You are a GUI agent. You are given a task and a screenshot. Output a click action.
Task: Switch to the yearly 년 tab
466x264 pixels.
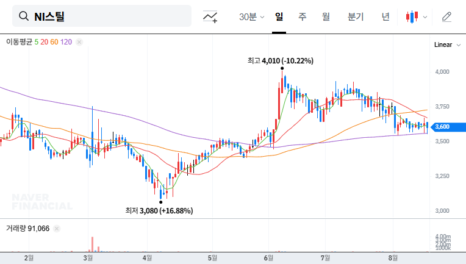[x=385, y=16]
